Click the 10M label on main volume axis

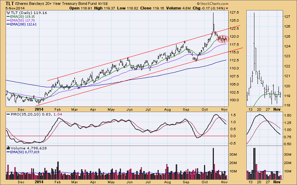tap(233, 171)
